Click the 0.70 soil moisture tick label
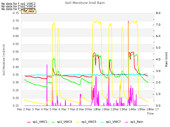Viewport: 170px width, 127px height. click(x=16, y=21)
